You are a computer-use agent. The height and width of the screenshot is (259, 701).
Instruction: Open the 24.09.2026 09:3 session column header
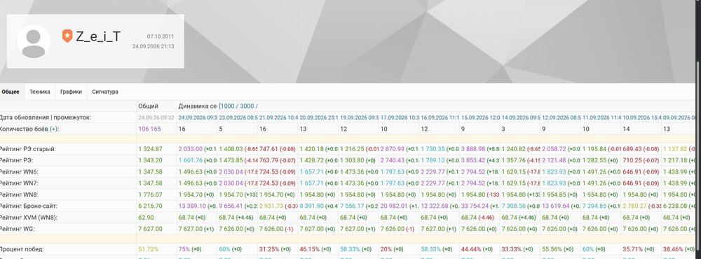tap(198, 118)
